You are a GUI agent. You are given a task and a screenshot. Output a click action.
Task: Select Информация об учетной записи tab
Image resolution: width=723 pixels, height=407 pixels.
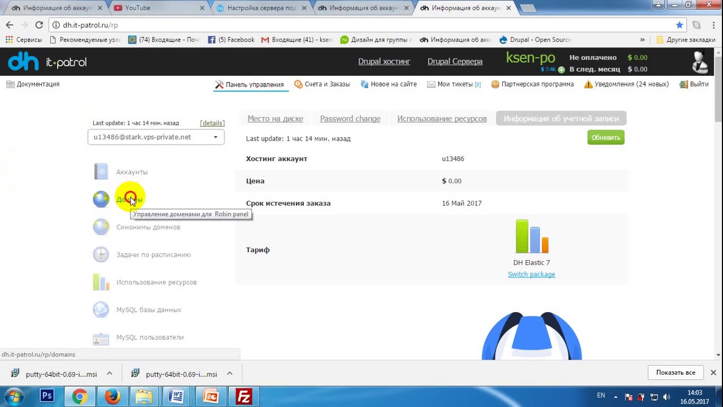click(x=561, y=119)
